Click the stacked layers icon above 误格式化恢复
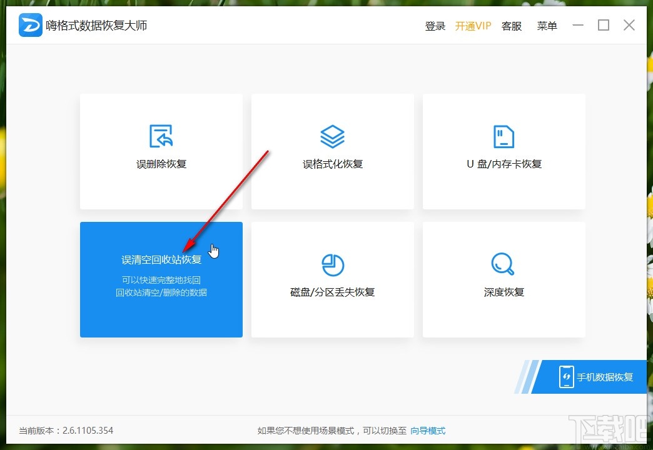653x450 pixels. 332,136
